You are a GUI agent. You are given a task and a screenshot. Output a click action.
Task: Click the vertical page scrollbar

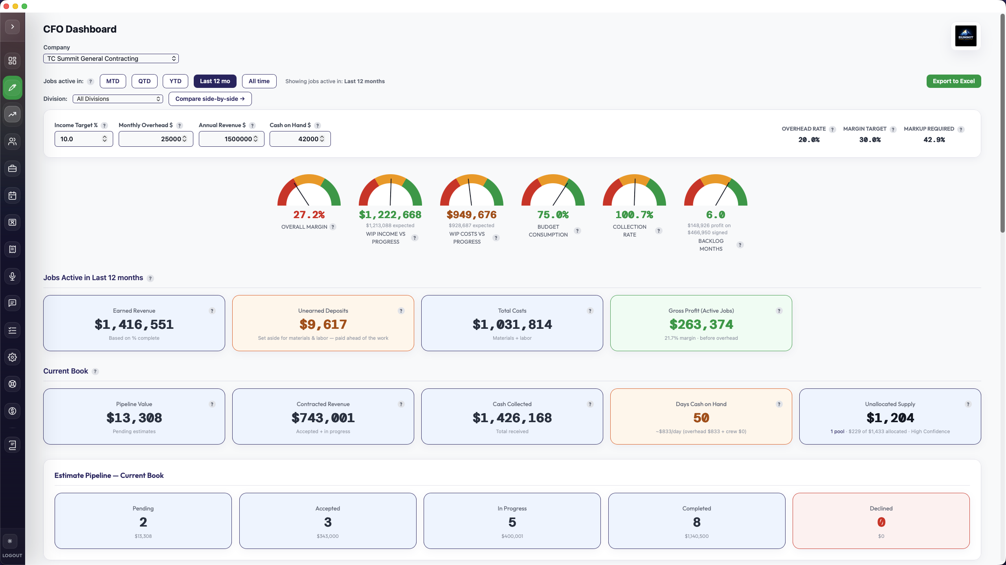(1002, 123)
